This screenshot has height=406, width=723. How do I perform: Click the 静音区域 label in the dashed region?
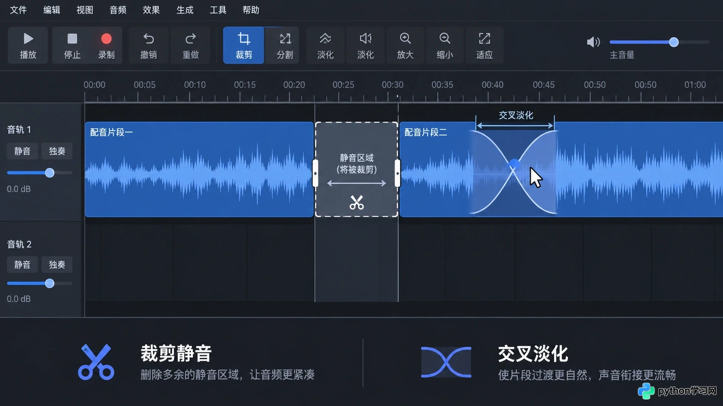pyautogui.click(x=356, y=158)
